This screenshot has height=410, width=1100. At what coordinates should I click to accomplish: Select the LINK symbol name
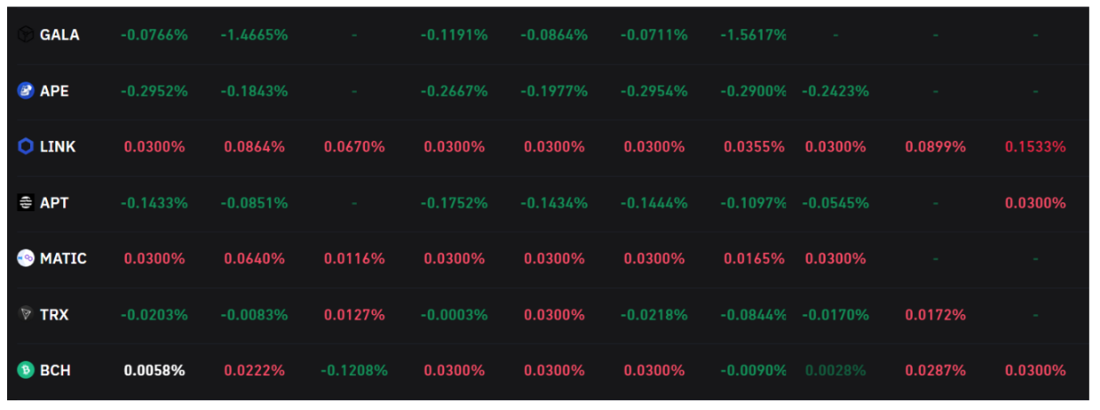point(58,146)
